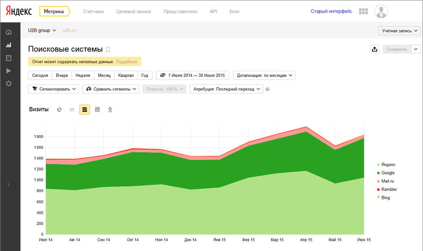The width and height of the screenshot is (423, 251).
Task: Click the Окт 14 x-axis label
Action: (133, 240)
